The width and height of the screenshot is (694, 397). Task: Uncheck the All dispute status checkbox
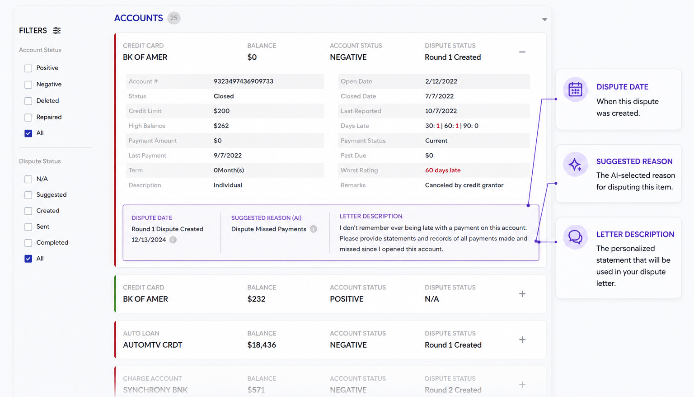(28, 259)
